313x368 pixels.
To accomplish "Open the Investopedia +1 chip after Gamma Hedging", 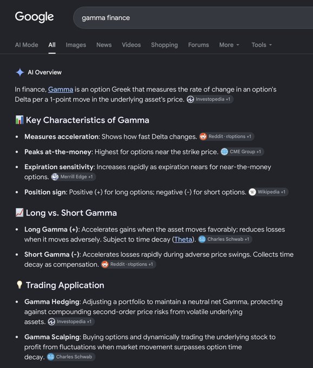I will [x=71, y=321].
